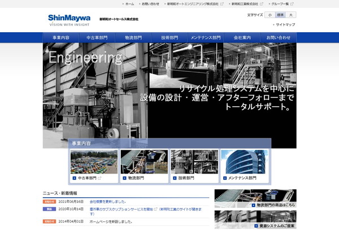Visit 新明和オートエンジニアリング株式会社 external link

pyautogui.click(x=193, y=4)
